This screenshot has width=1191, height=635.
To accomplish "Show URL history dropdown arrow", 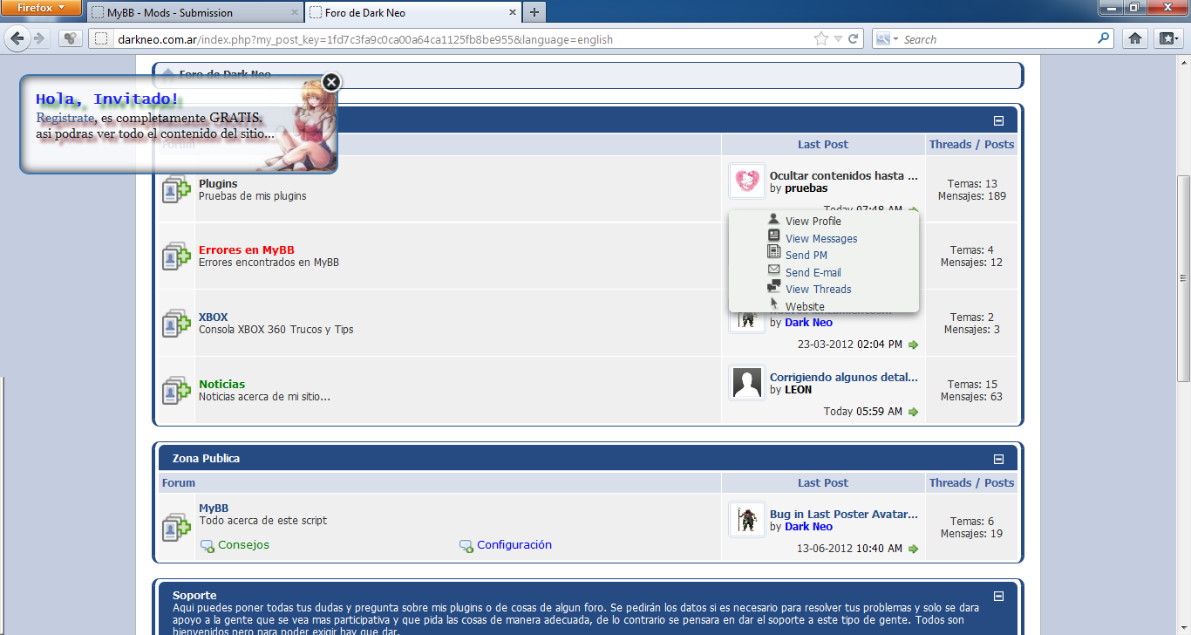I will (838, 39).
